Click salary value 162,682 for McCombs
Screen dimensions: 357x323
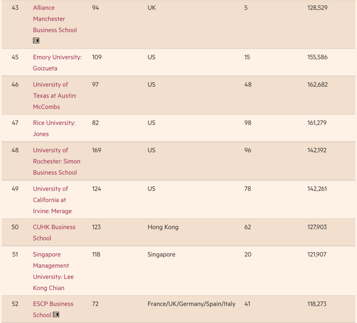tap(317, 85)
